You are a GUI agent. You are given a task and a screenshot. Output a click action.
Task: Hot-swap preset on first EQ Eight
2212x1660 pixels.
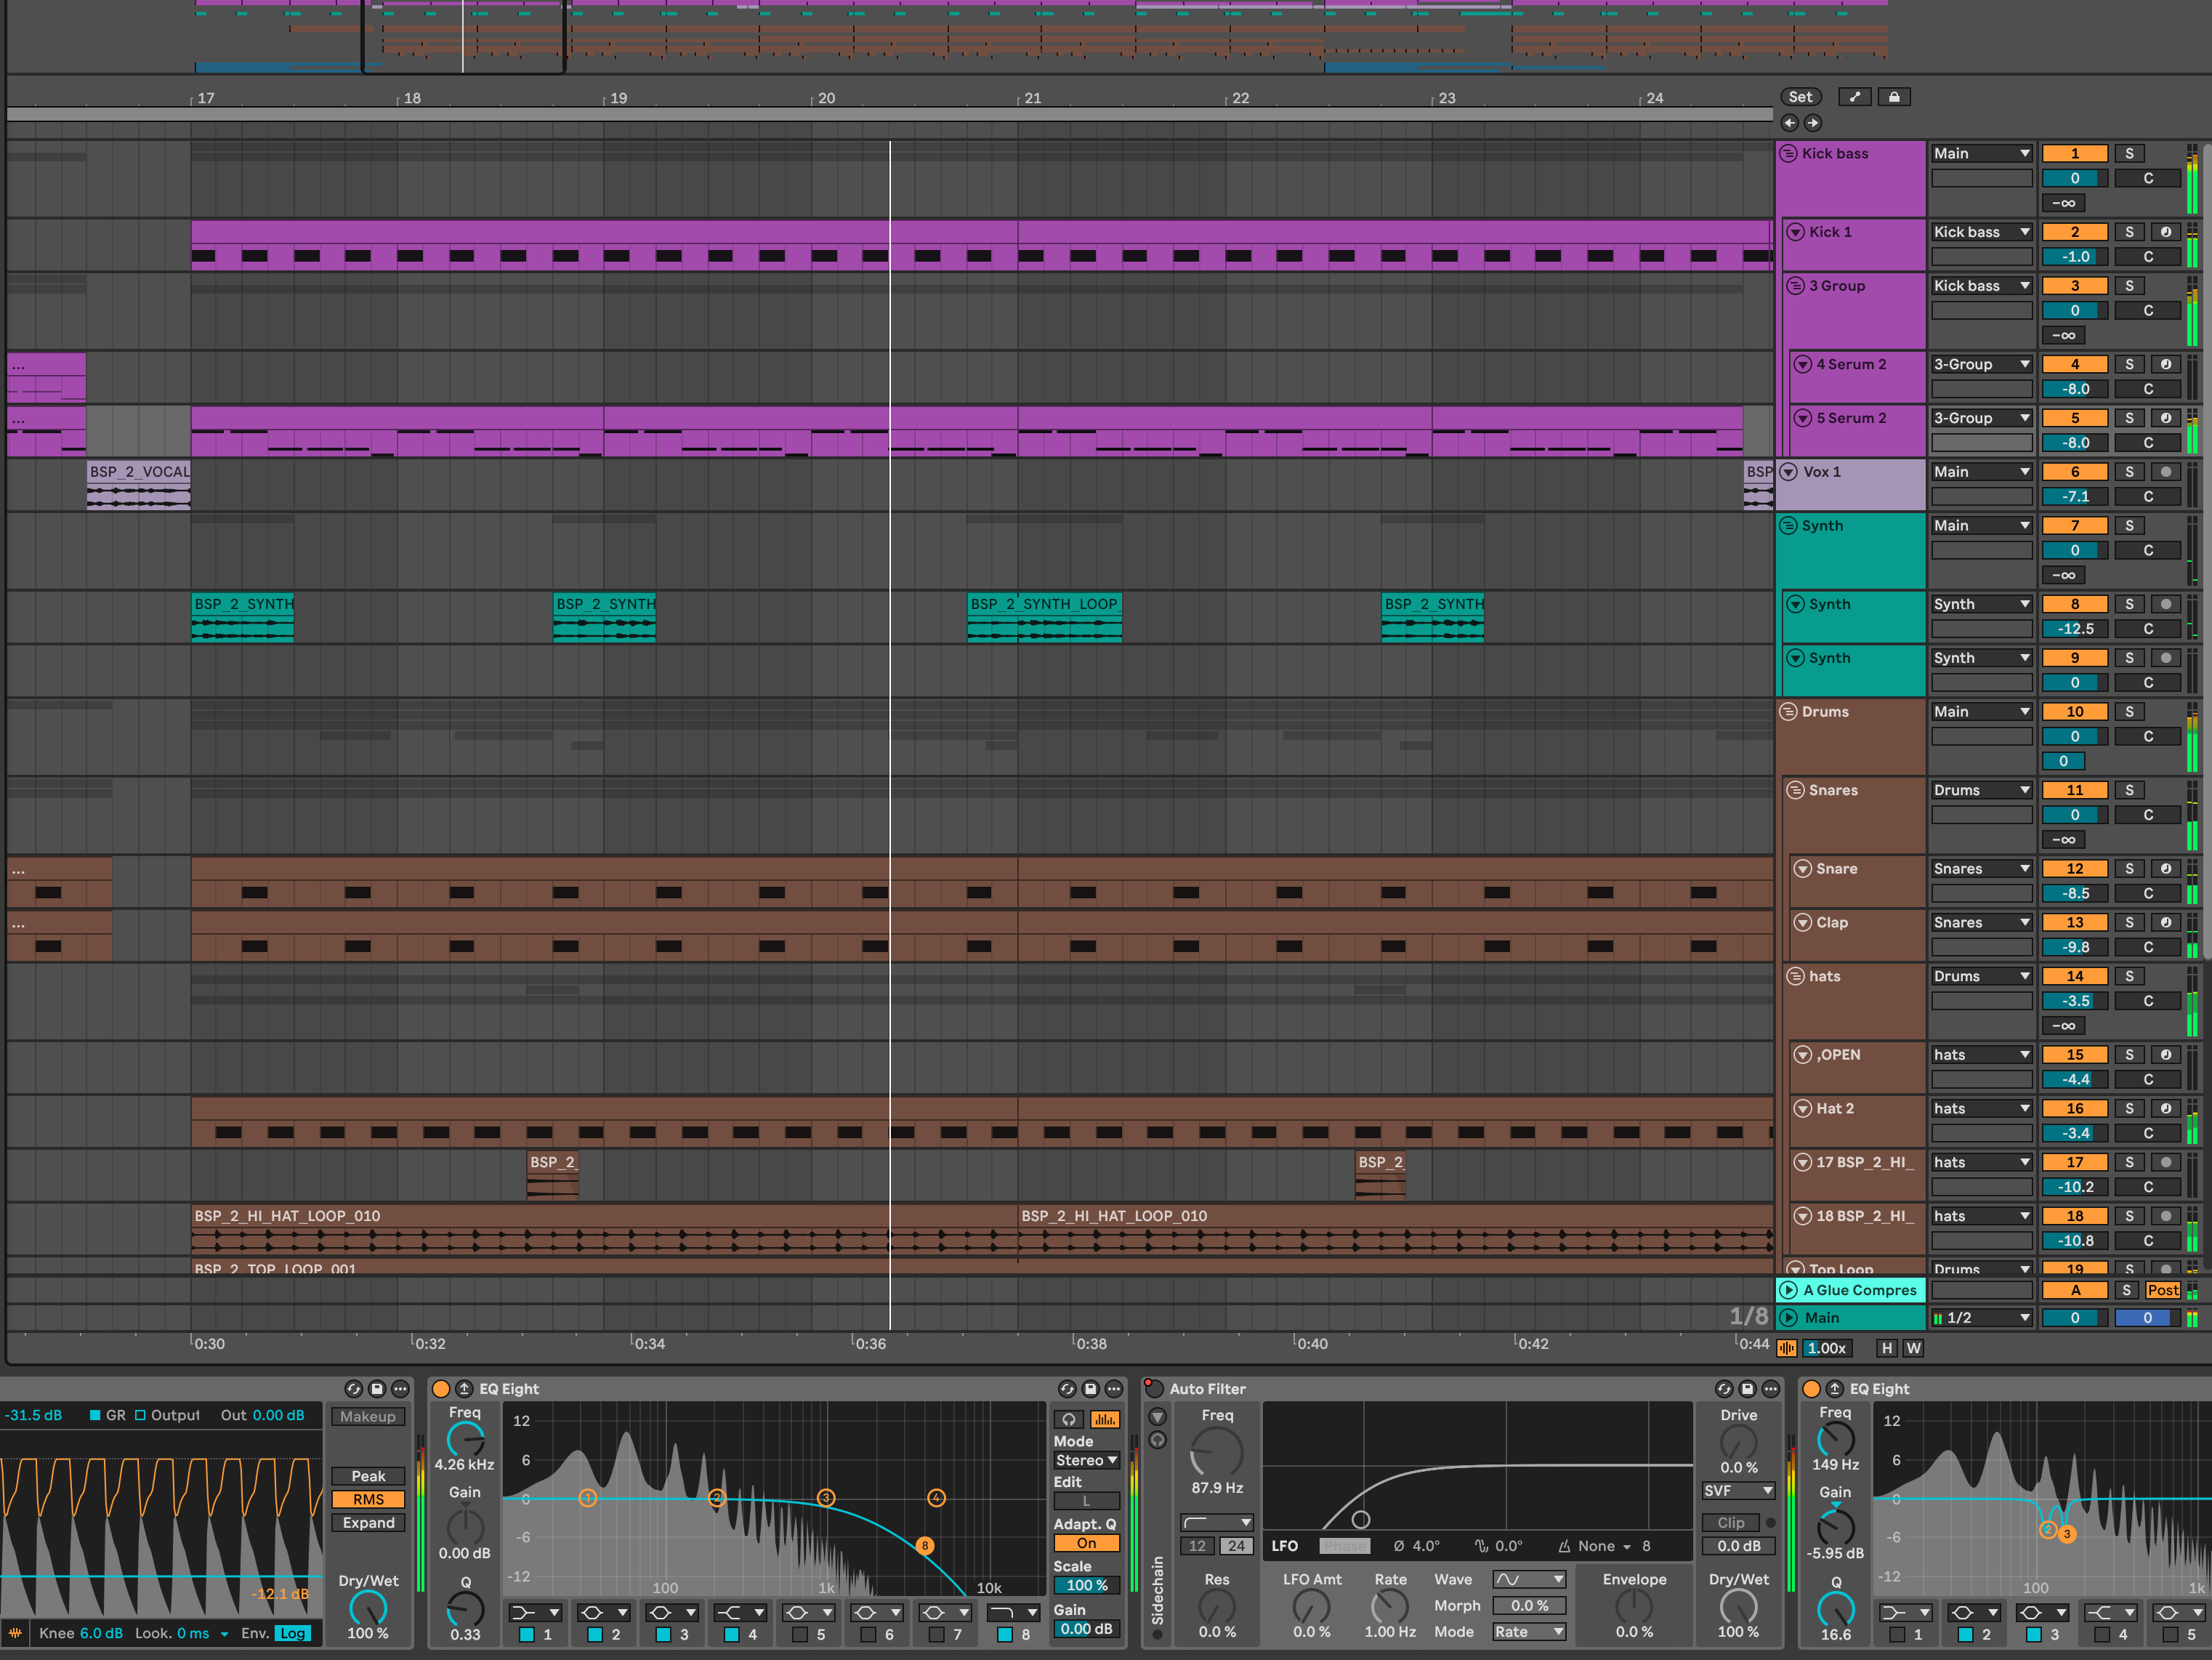(1067, 1389)
